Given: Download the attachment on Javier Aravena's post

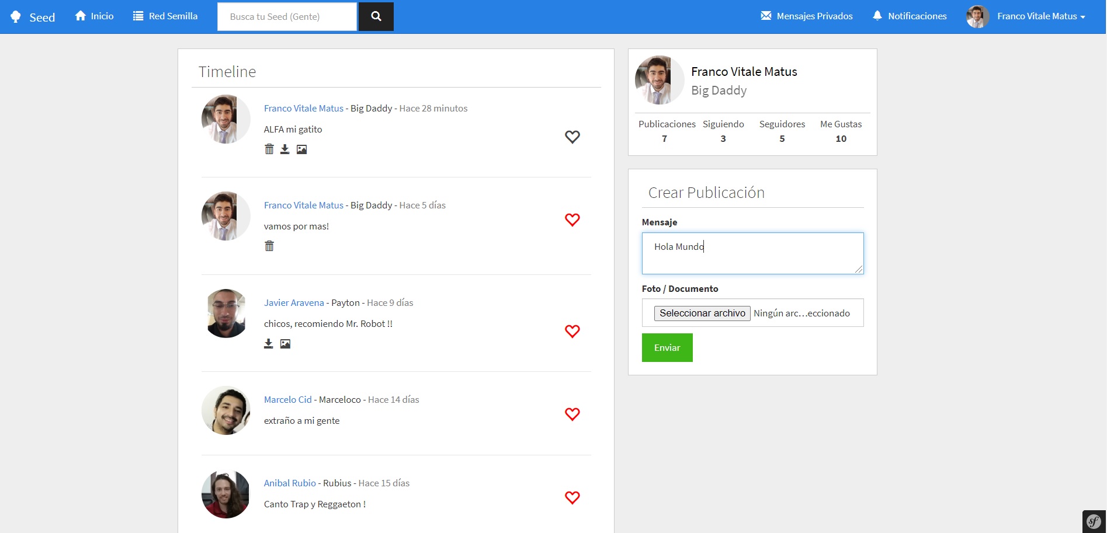Looking at the screenshot, I should click(x=268, y=343).
